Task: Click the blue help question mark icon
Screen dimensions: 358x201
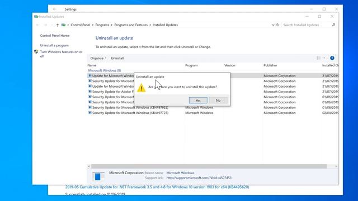Action: click(332, 58)
